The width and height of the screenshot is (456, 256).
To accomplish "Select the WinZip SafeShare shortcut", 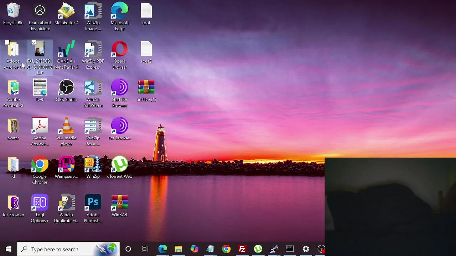I will 93,94.
